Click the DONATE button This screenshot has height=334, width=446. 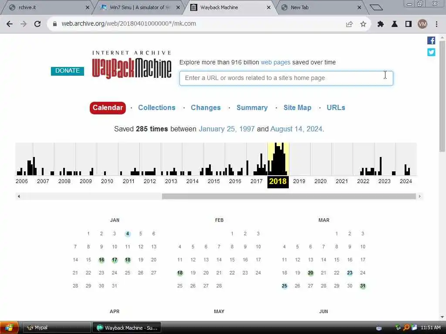68,71
